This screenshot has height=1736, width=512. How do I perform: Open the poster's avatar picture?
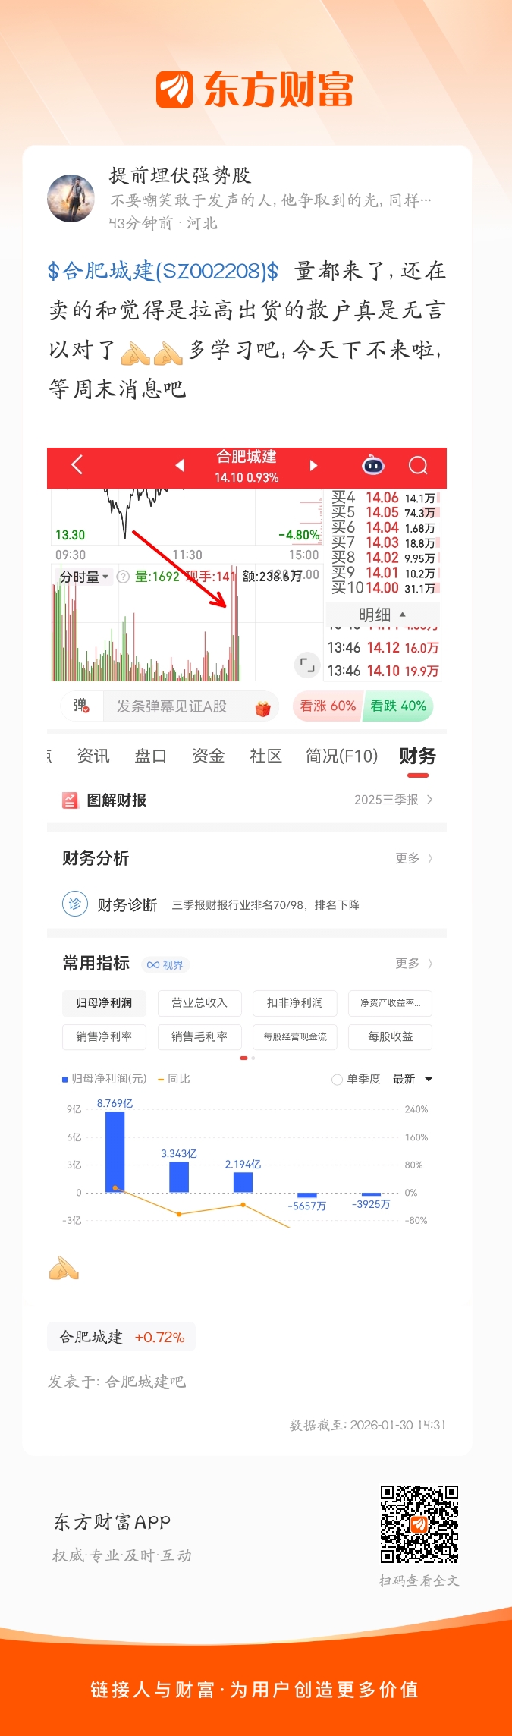[71, 198]
